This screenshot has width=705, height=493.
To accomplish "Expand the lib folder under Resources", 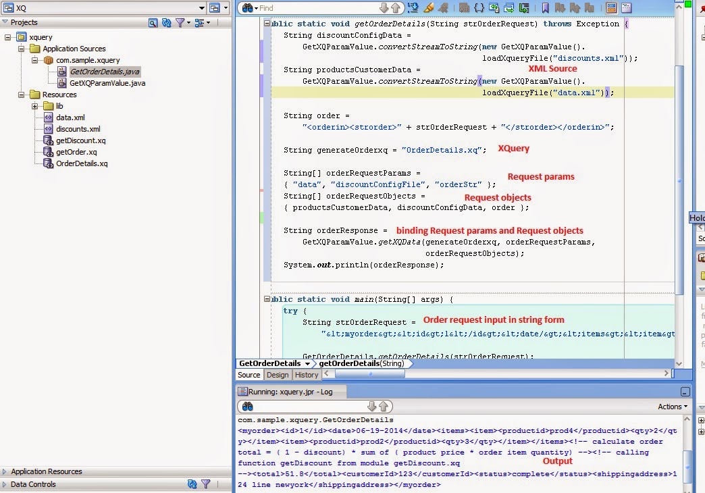I will [x=34, y=105].
